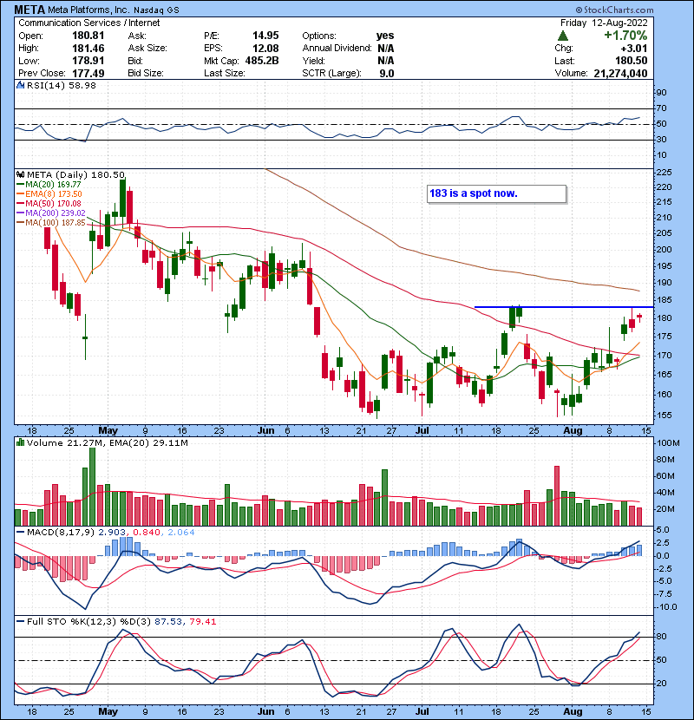The image size is (694, 720).
Task: Click the Prev Close value 177.49
Action: tap(88, 74)
